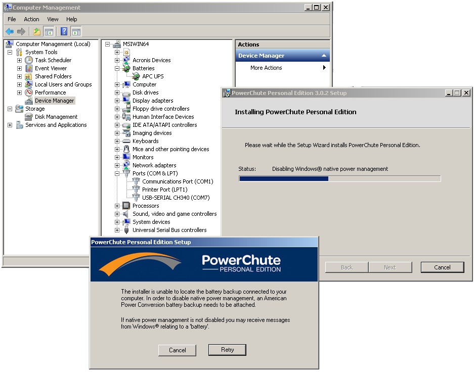Click the Task Scheduler clock icon

click(29, 60)
